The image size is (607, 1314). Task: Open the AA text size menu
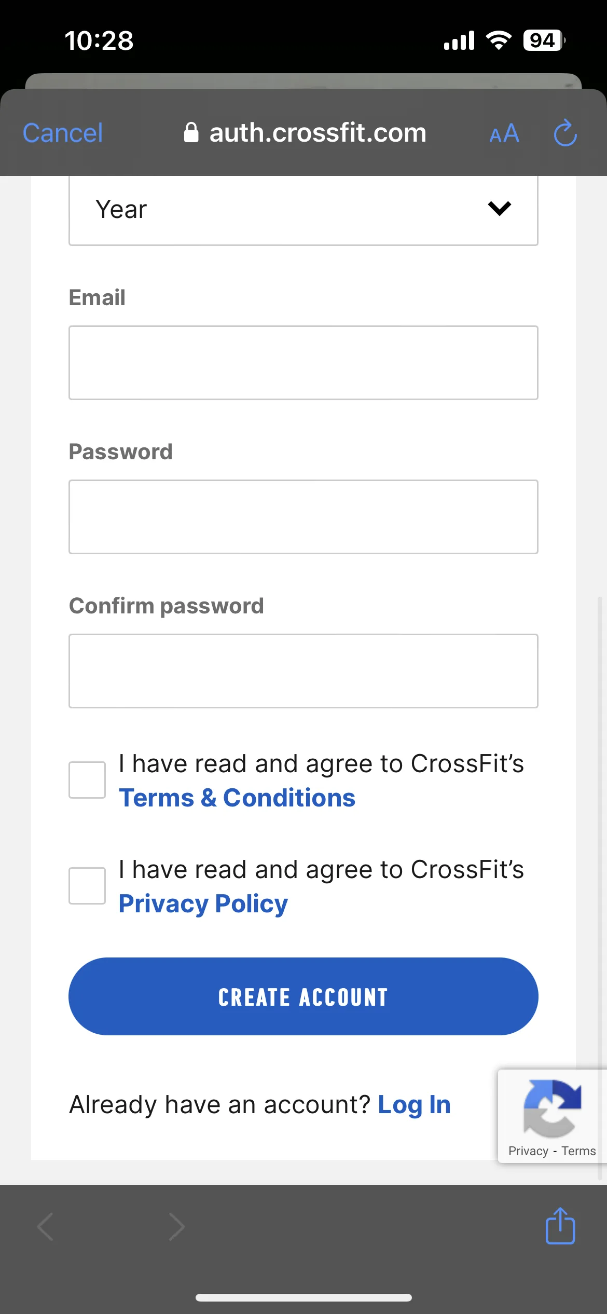504,134
